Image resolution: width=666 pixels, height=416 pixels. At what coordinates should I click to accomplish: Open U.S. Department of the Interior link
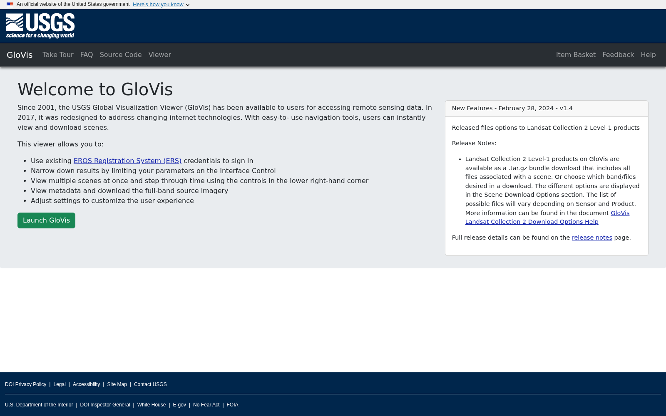coord(39,405)
